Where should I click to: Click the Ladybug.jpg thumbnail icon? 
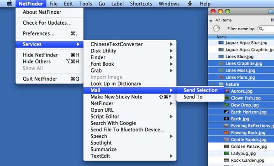point(227,153)
